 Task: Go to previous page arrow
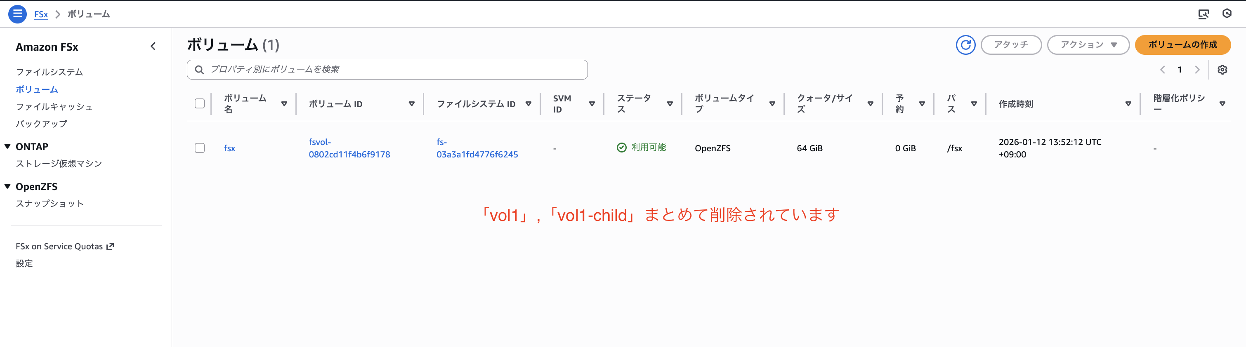pos(1162,70)
